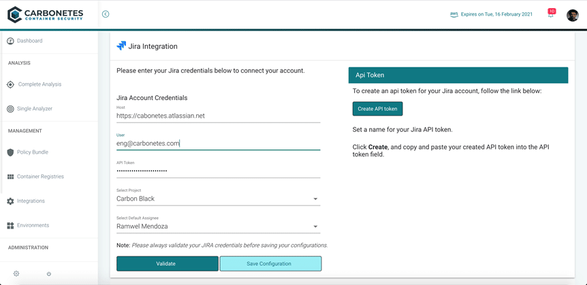Open Container Registries
Image resolution: width=587 pixels, height=285 pixels.
(x=40, y=177)
